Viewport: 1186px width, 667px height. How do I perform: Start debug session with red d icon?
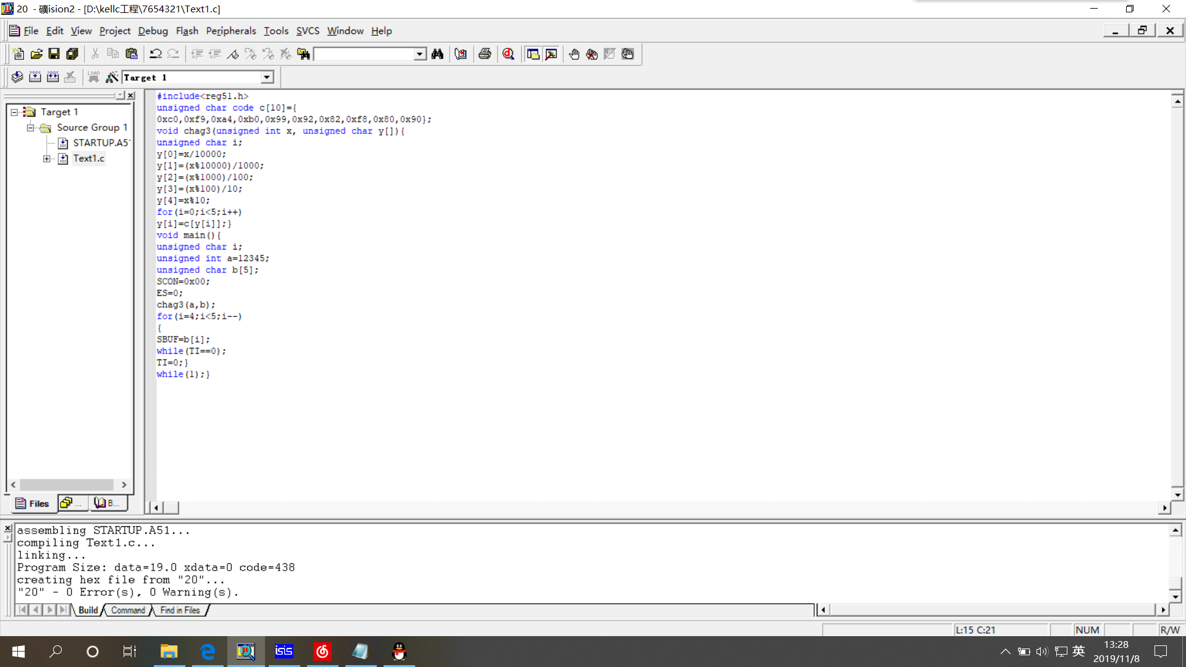tap(508, 54)
